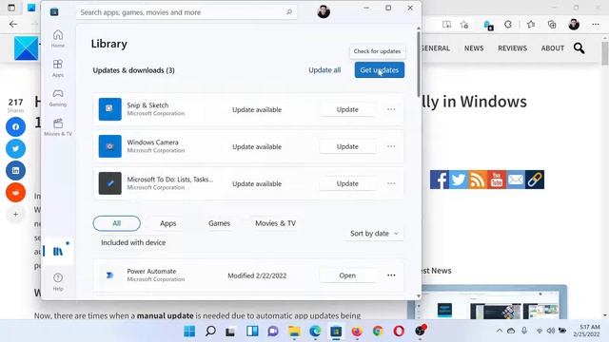The image size is (609, 342).
Task: Open Home in Microsoft Store sidebar
Action: coord(58,38)
